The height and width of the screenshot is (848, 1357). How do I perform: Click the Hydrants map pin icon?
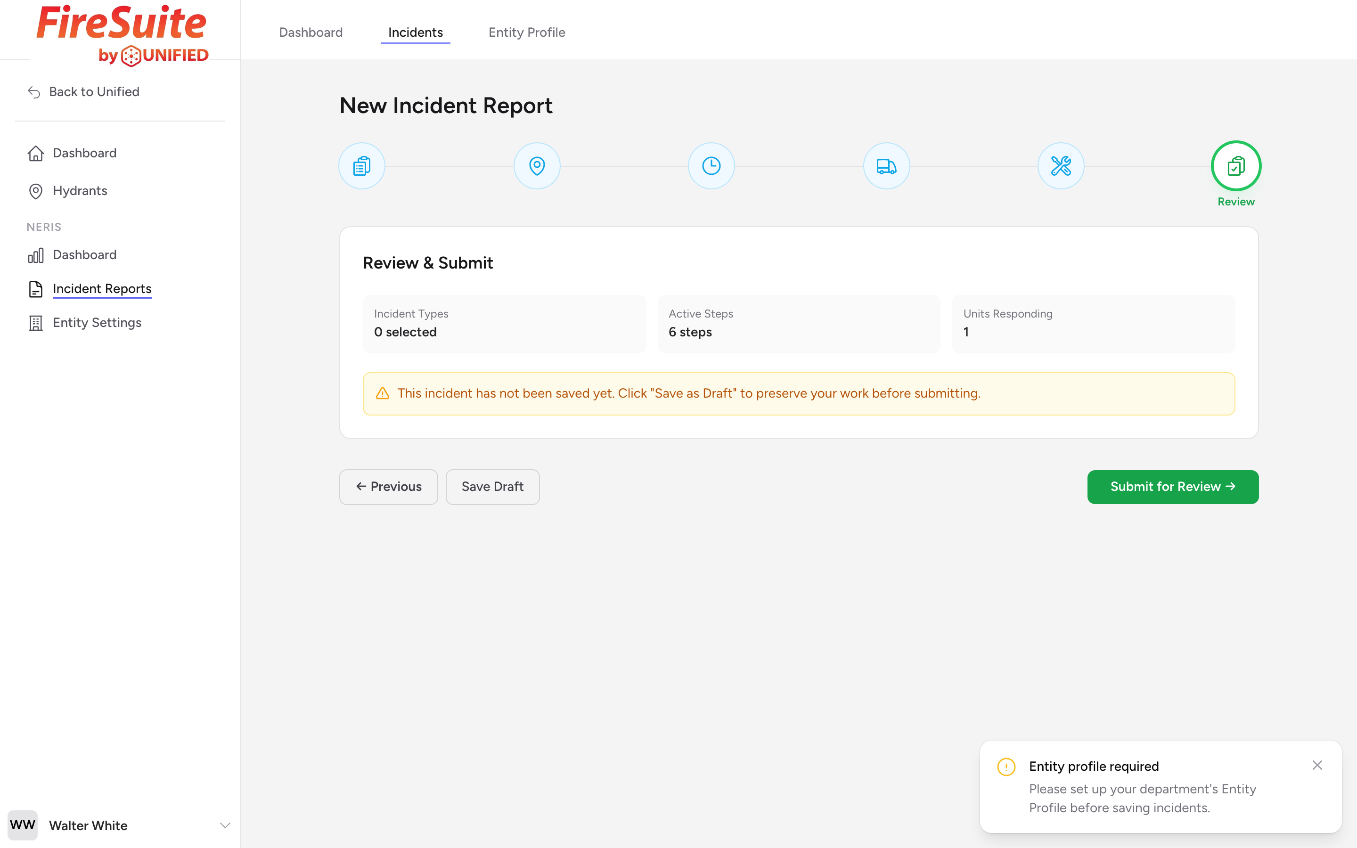pos(36,191)
